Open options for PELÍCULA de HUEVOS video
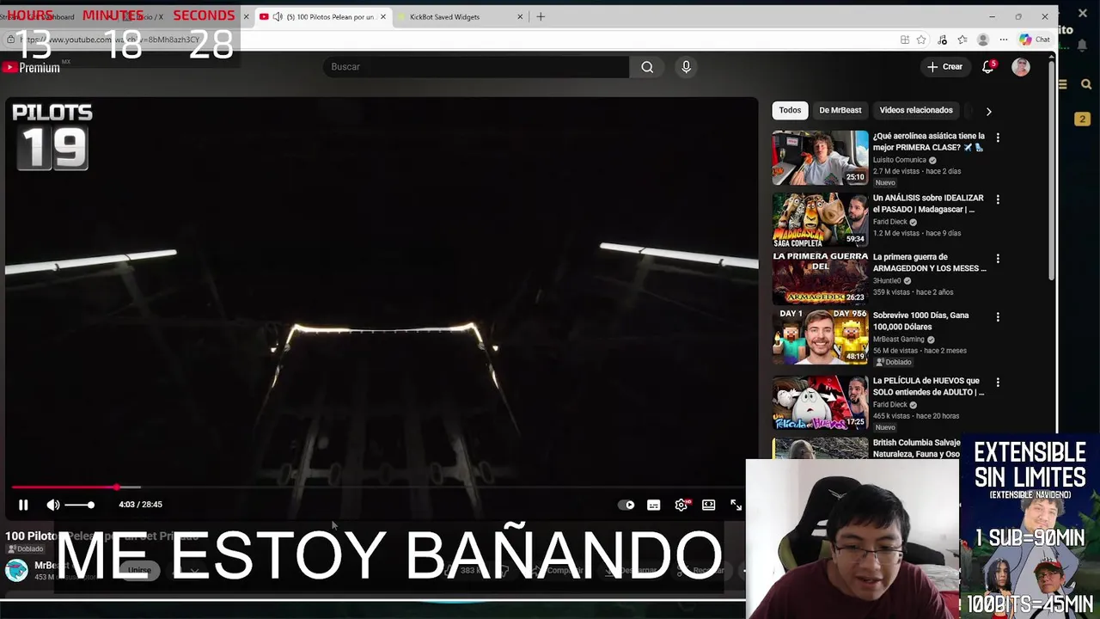Viewport: 1100px width, 619px height. 998,383
